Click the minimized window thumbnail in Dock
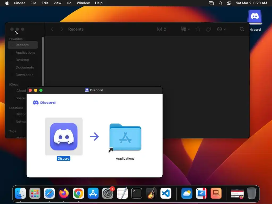The height and width of the screenshot is (204, 272). (237, 194)
